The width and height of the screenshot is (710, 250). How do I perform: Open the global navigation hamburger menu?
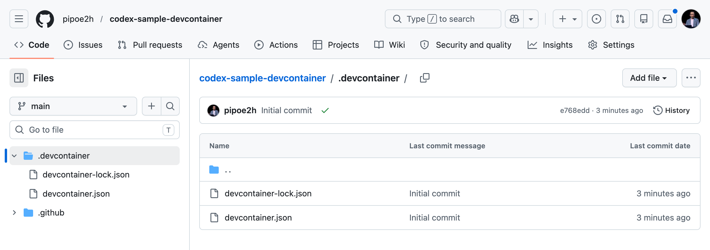[19, 19]
